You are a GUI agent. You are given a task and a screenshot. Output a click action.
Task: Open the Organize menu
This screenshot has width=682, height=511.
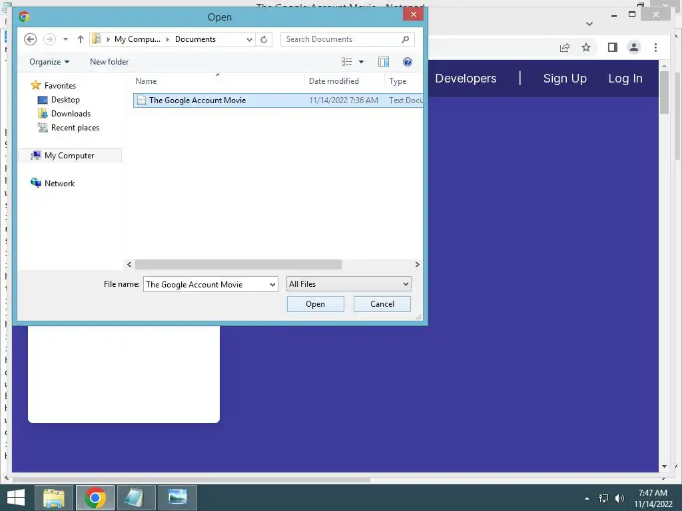[49, 62]
